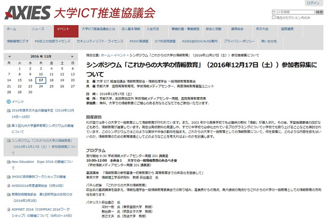327x218 pixels.
Task: Open the イベント portlet header icon
Action: click(9, 102)
